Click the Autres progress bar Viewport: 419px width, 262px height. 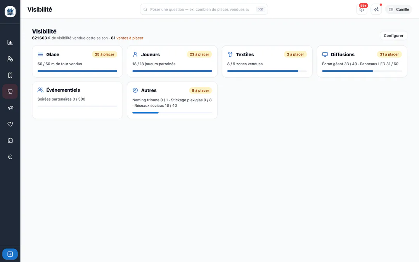tap(172, 113)
